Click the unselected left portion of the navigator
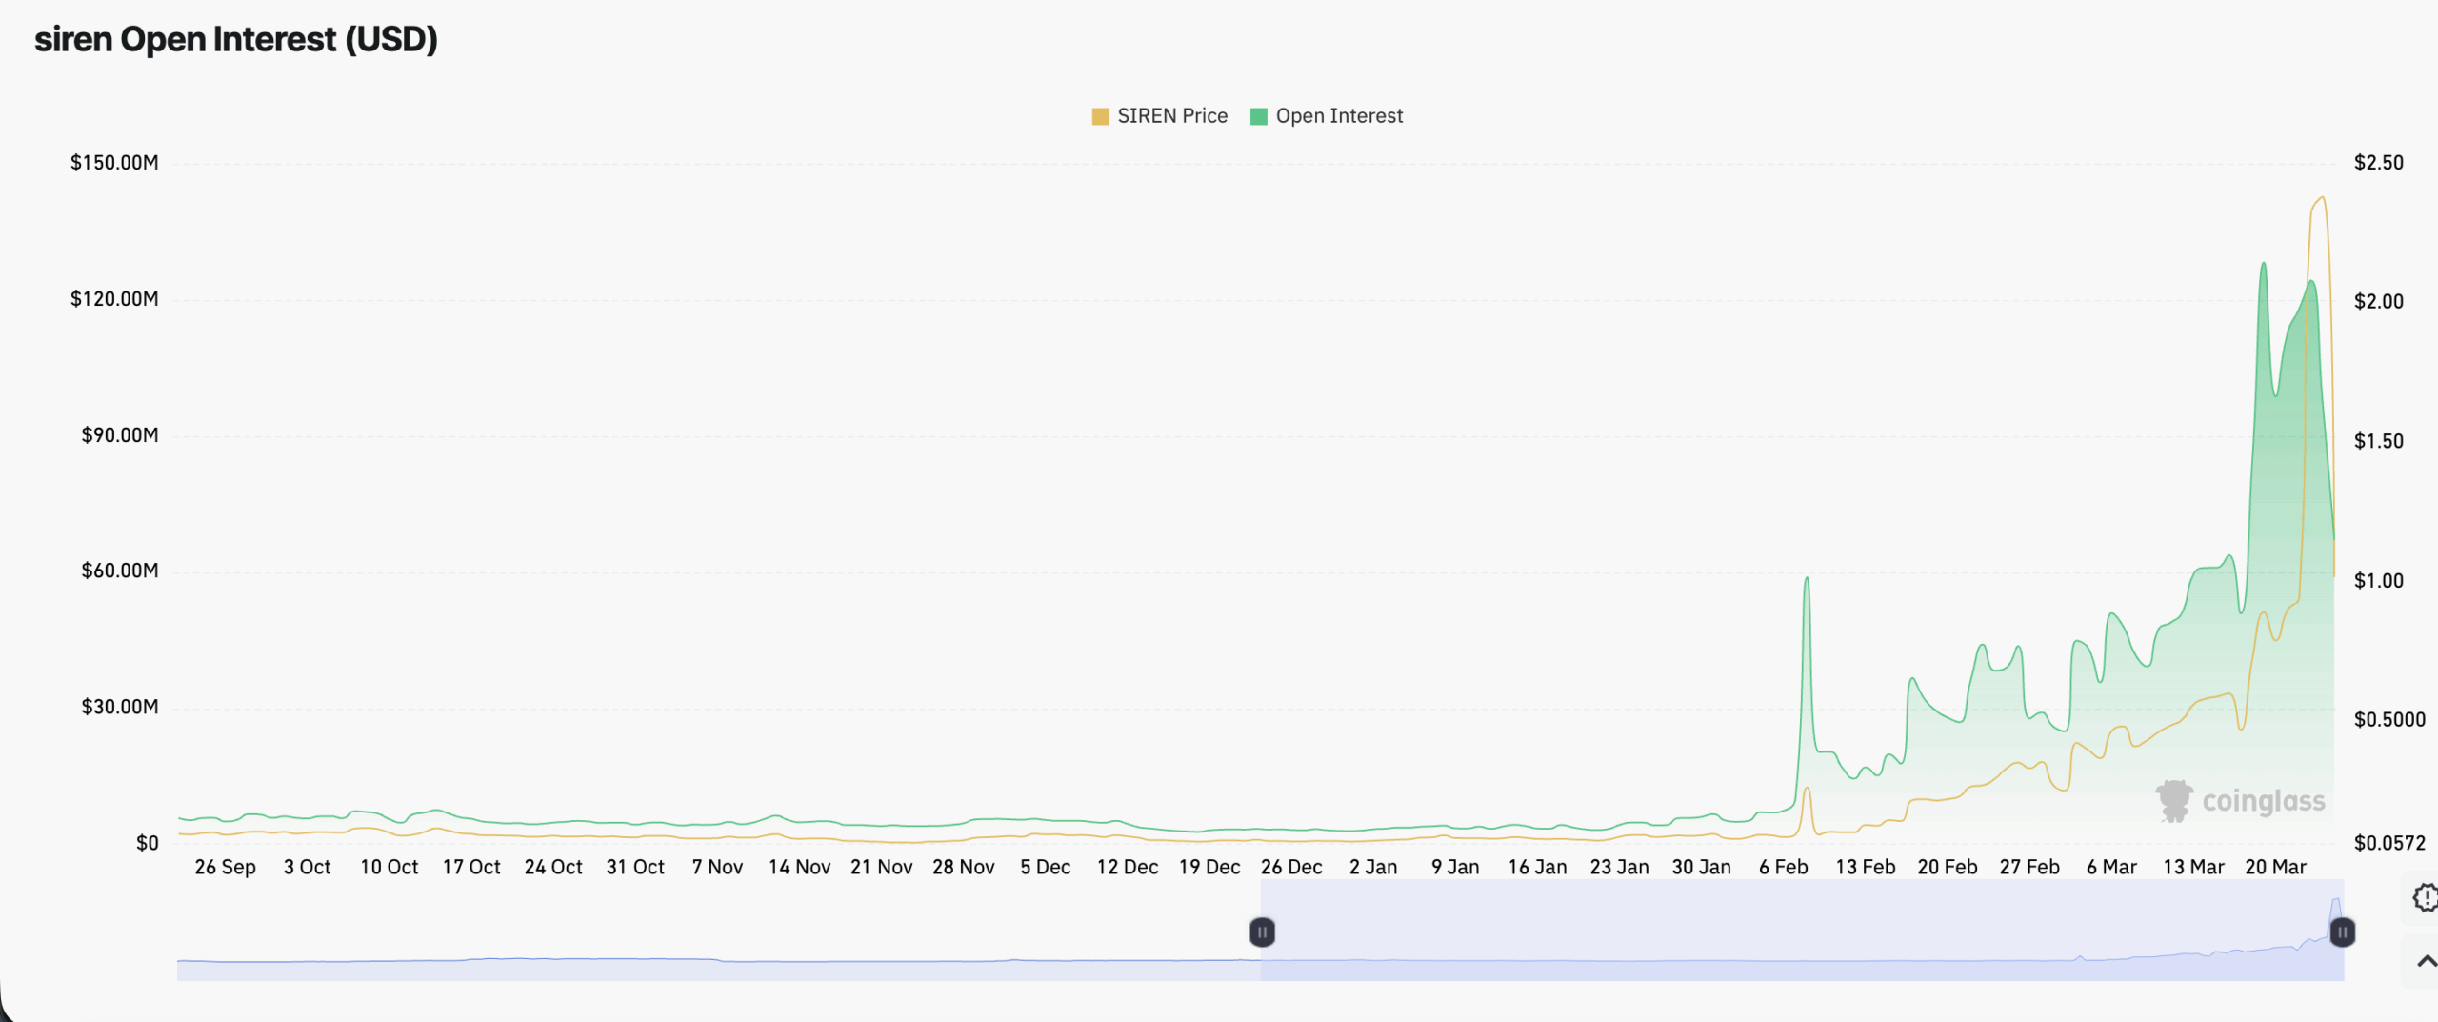The height and width of the screenshot is (1022, 2438). 719,931
